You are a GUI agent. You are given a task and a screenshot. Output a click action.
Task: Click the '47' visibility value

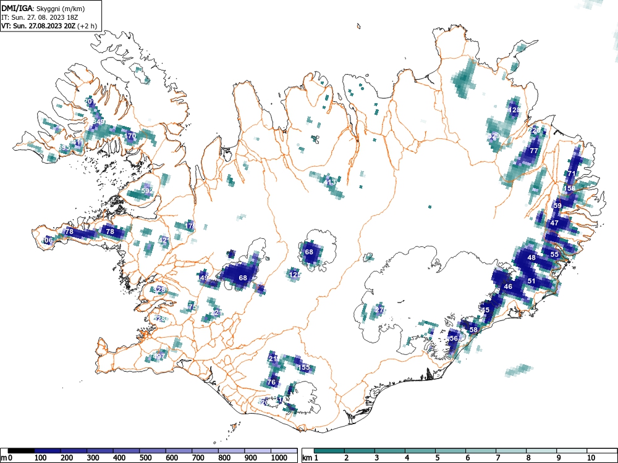click(x=554, y=223)
